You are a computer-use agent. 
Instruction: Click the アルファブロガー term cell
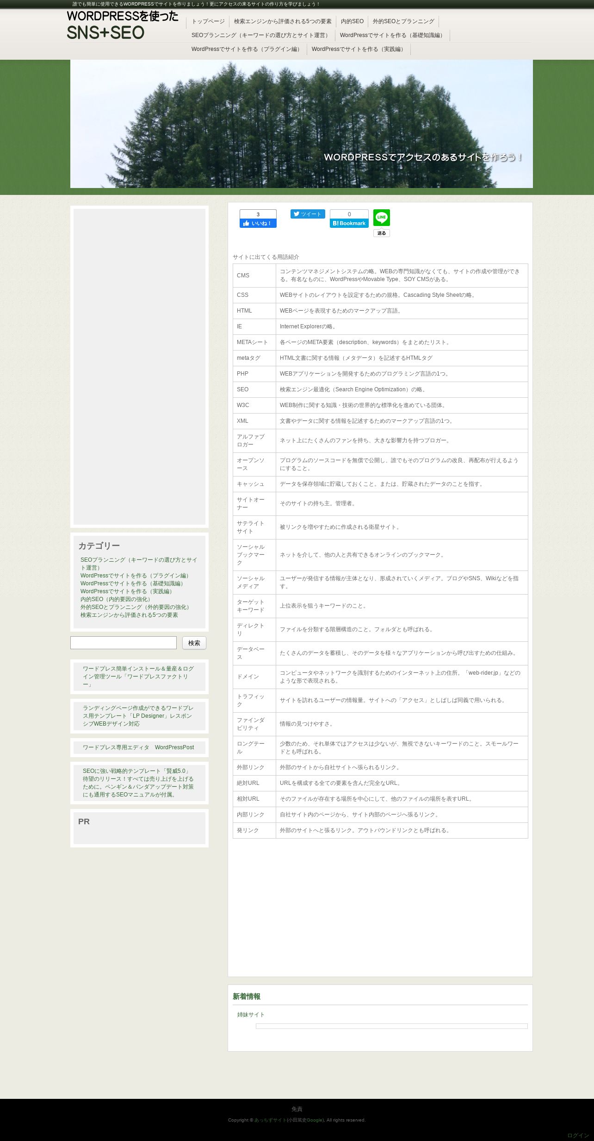click(254, 441)
